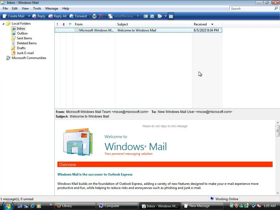Toggle the folder list pane icon

[x=171, y=16]
